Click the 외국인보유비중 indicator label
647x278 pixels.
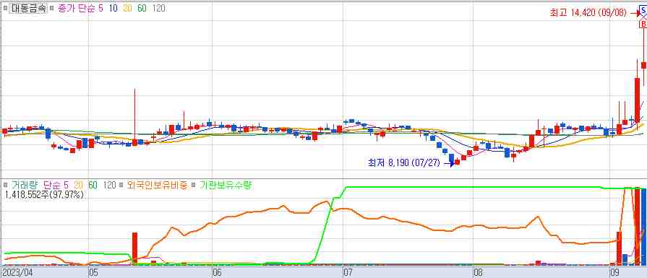pos(157,186)
